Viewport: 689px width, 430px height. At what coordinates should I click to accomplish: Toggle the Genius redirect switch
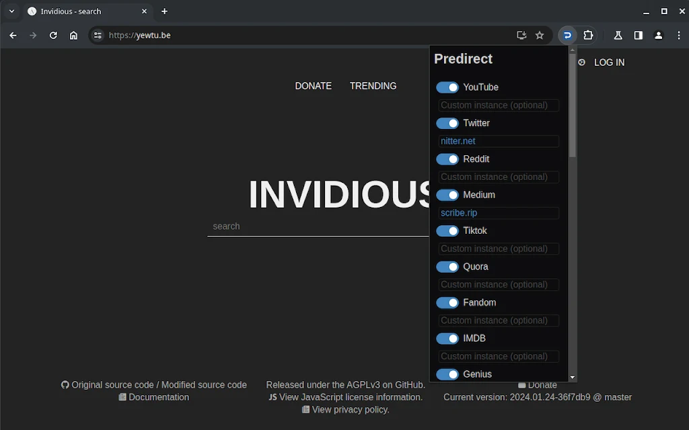point(447,374)
